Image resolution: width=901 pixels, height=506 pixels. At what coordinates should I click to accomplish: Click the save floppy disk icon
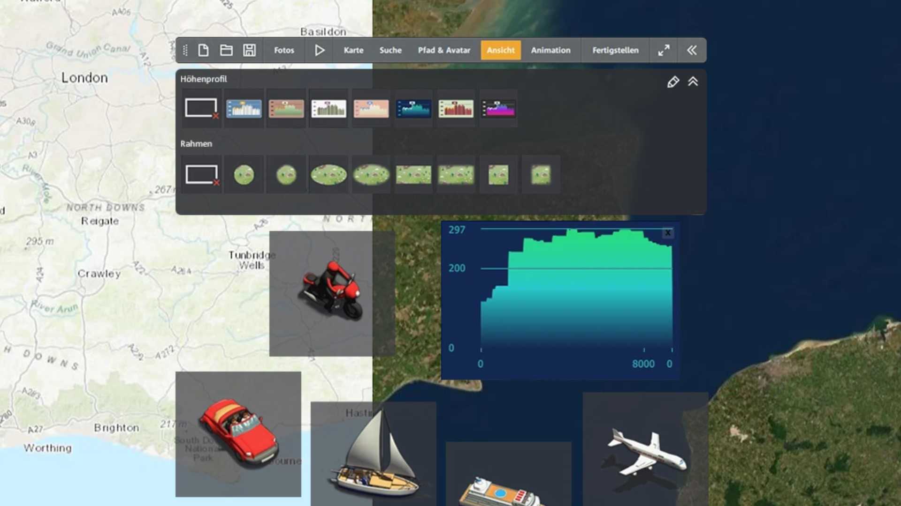[x=249, y=50]
